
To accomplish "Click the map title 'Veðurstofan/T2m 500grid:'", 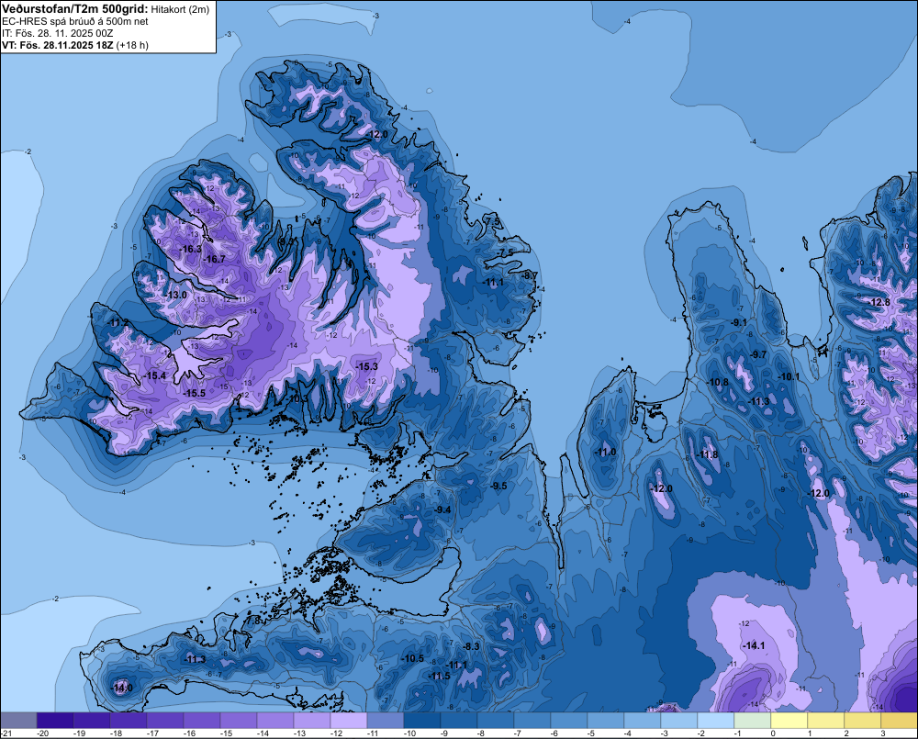I will [75, 9].
